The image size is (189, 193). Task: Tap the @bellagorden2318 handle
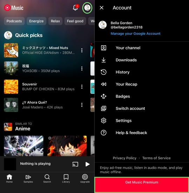pos(126,27)
